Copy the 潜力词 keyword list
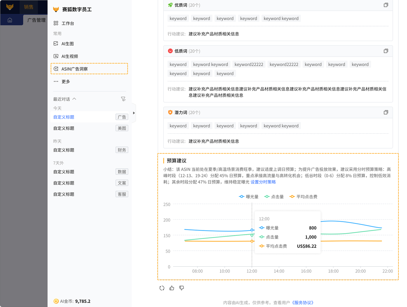This screenshot has height=307, width=407. pos(386,112)
